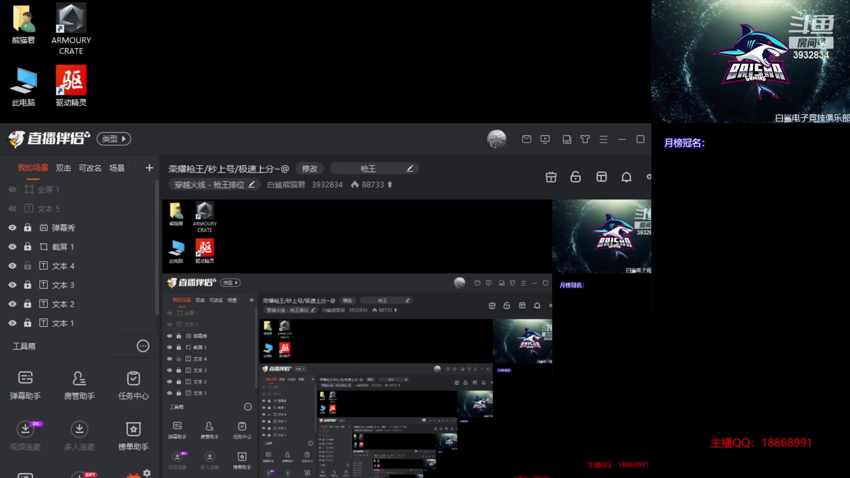The width and height of the screenshot is (850, 478).
Task: Open the skin shirt icon in header
Action: click(585, 139)
